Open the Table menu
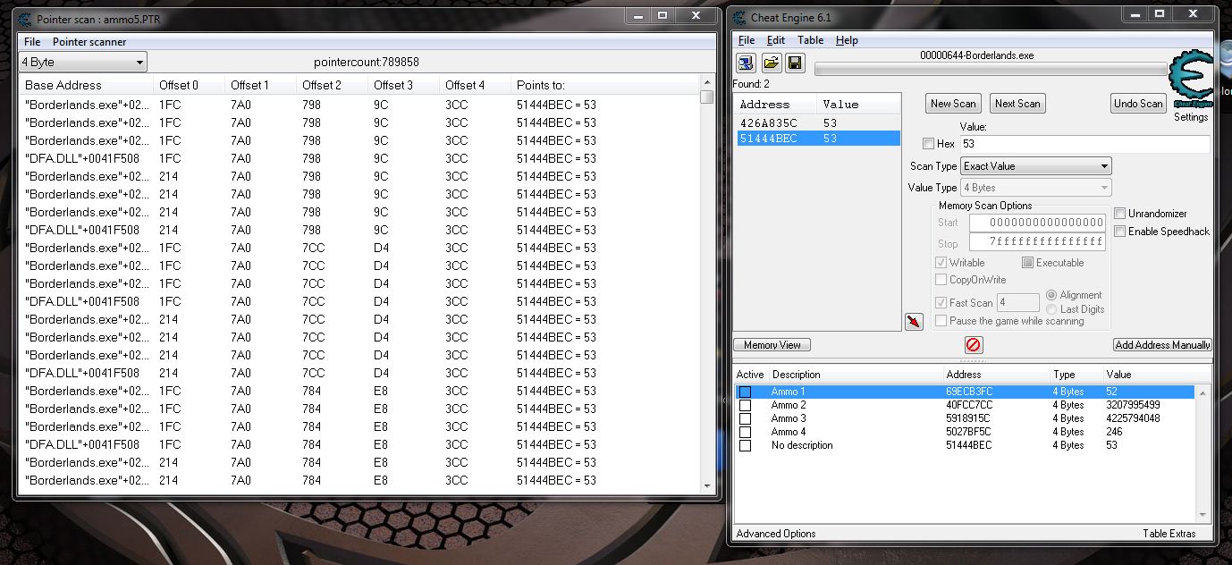Image resolution: width=1232 pixels, height=565 pixels. click(x=810, y=40)
